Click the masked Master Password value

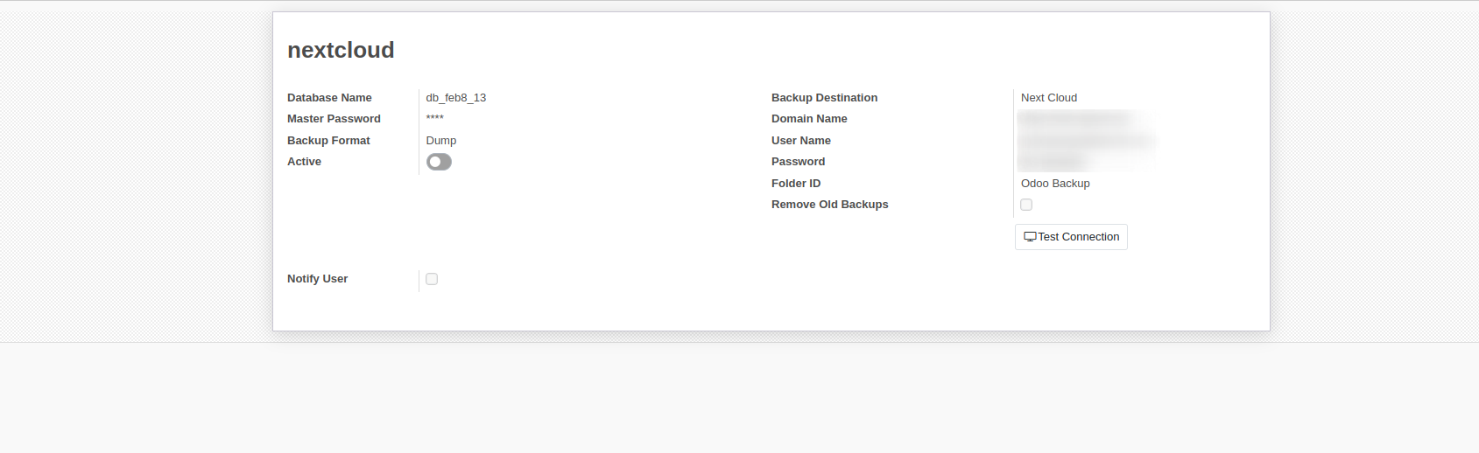(x=435, y=119)
